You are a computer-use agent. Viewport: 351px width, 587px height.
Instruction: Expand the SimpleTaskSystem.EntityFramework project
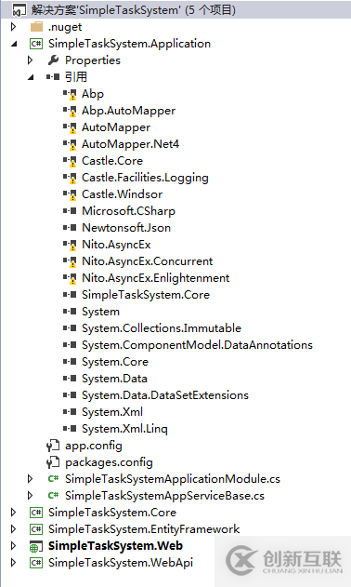point(13,529)
